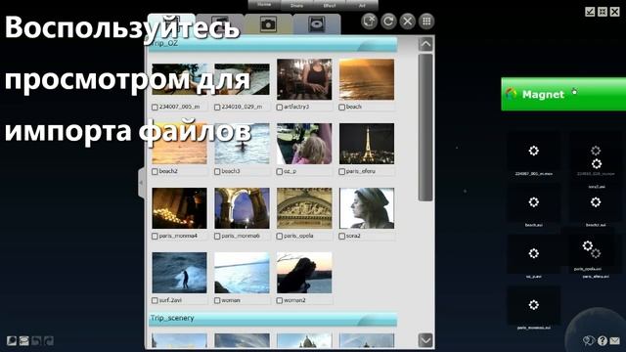The image size is (626, 352).
Task: Tick the checkbox for 234007_005_m
Action: coord(155,107)
